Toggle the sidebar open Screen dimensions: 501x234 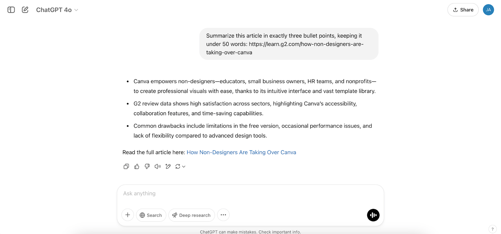click(11, 10)
